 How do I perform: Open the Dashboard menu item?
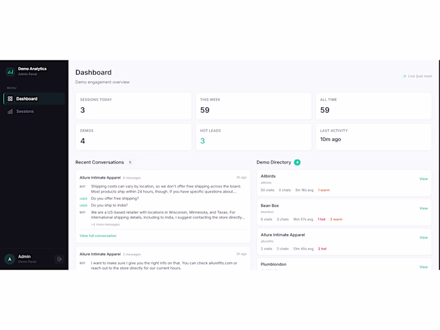[34, 99]
